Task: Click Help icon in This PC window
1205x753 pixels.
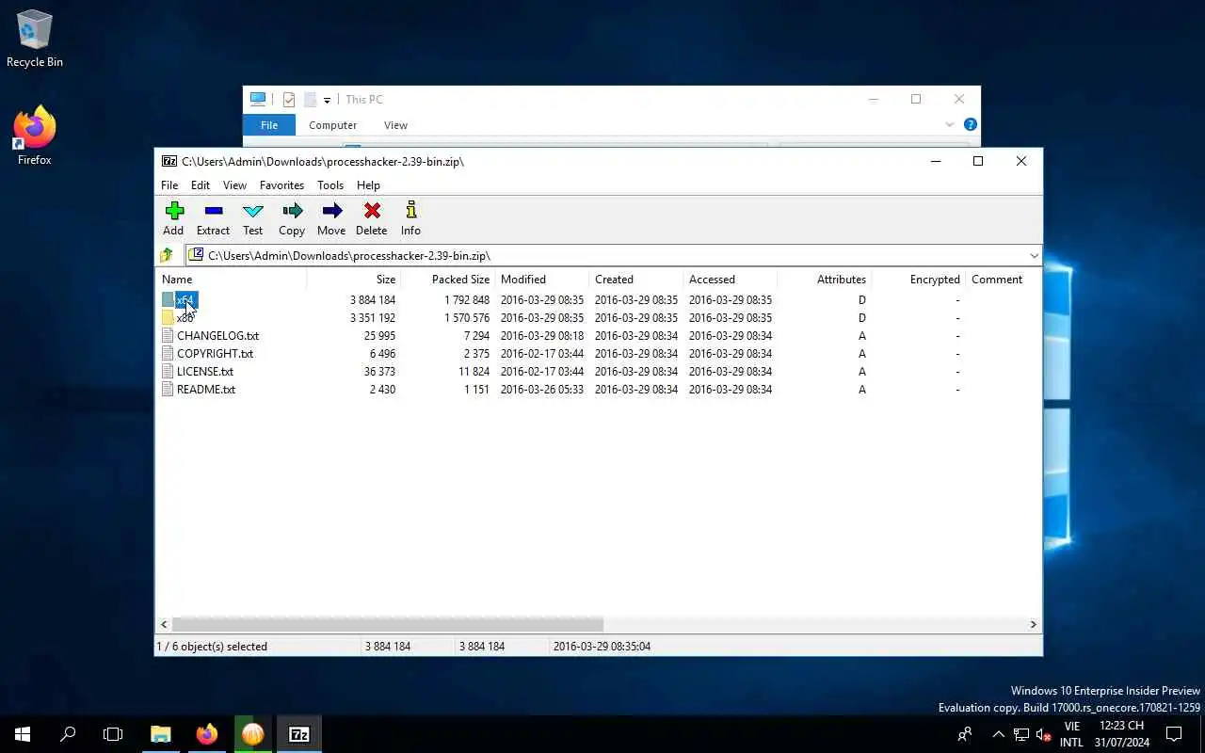Action: pyautogui.click(x=971, y=124)
